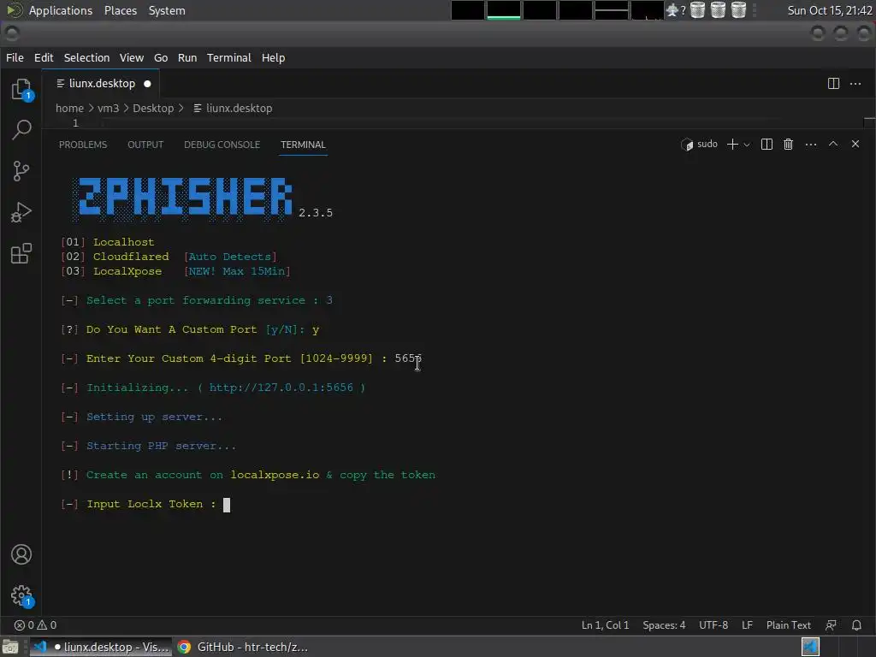876x657 pixels.
Task: Select language mode Plain Text
Action: [x=788, y=625]
